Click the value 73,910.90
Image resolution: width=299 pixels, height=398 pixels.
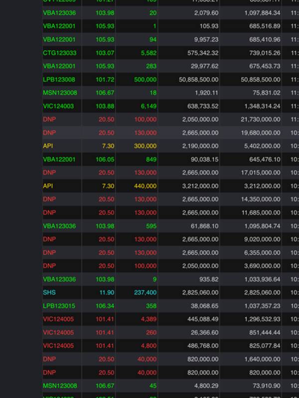tap(267, 386)
